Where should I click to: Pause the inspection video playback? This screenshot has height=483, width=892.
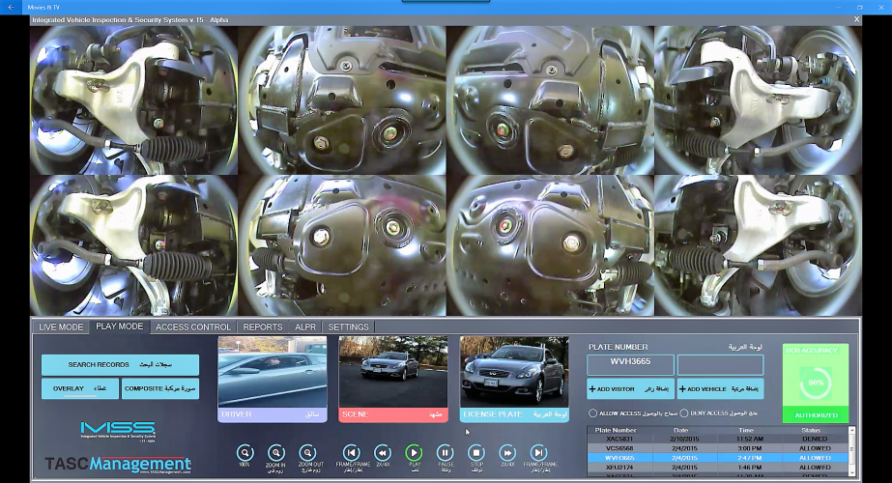[x=445, y=453]
